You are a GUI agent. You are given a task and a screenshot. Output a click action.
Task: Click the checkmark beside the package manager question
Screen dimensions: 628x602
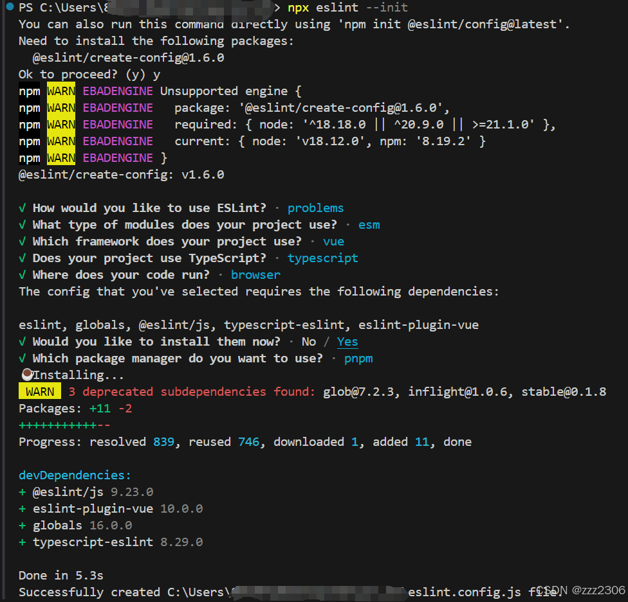pyautogui.click(x=23, y=358)
